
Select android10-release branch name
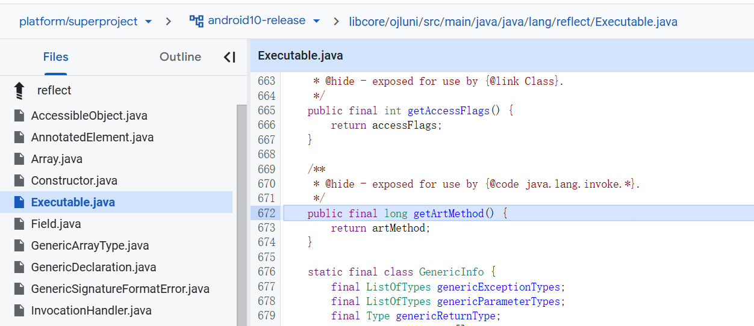coord(257,20)
